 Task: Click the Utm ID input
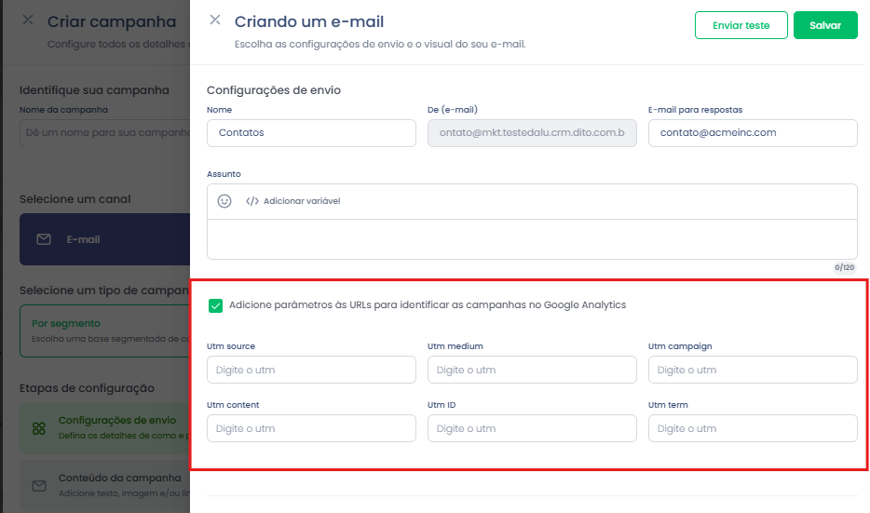(x=532, y=428)
